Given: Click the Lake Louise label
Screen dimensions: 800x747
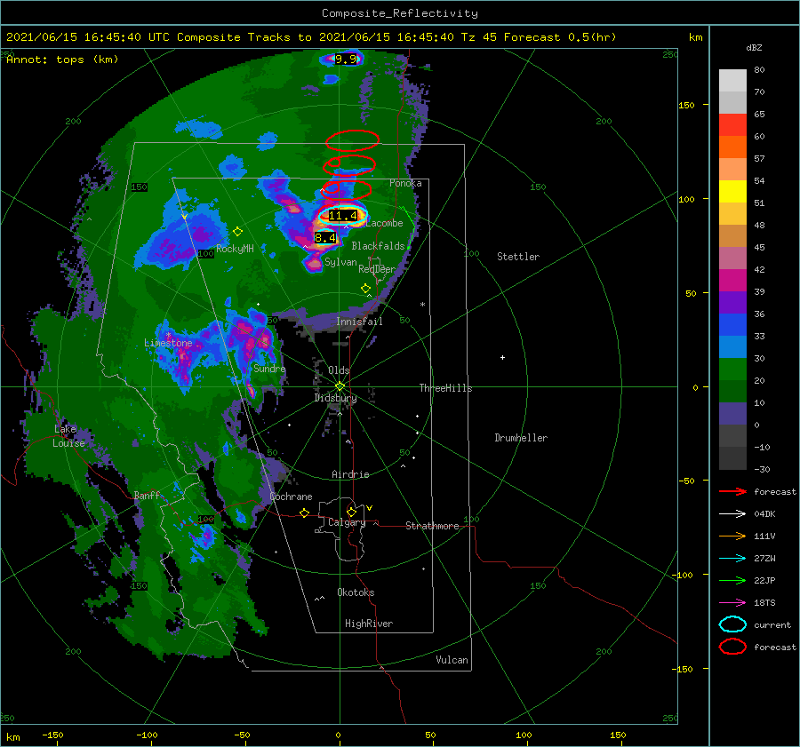Looking at the screenshot, I should pyautogui.click(x=68, y=436).
